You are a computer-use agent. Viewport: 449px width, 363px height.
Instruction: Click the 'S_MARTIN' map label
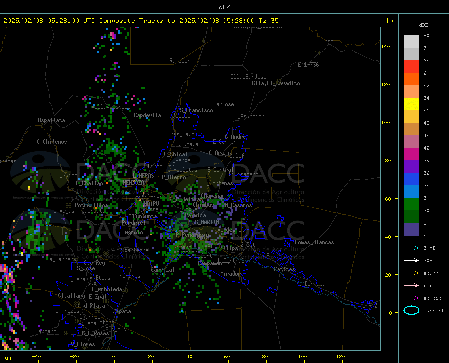(207, 222)
